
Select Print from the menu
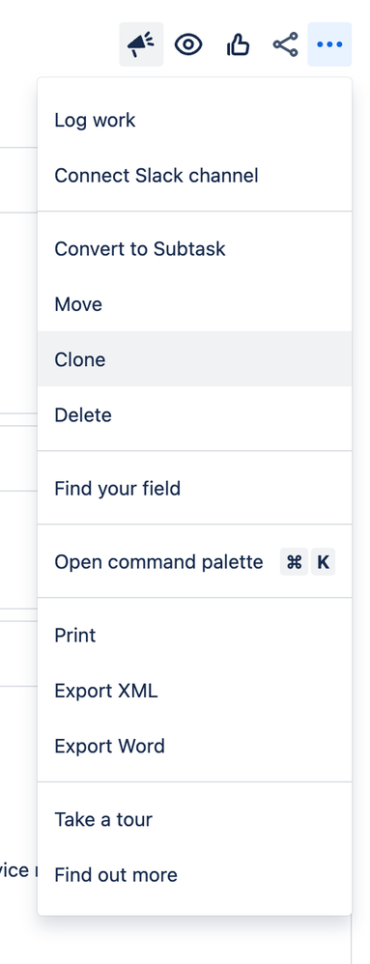[x=194, y=635]
